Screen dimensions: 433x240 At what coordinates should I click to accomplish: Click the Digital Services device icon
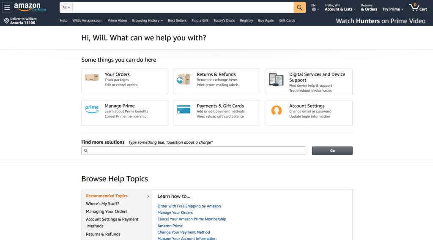tap(276, 80)
